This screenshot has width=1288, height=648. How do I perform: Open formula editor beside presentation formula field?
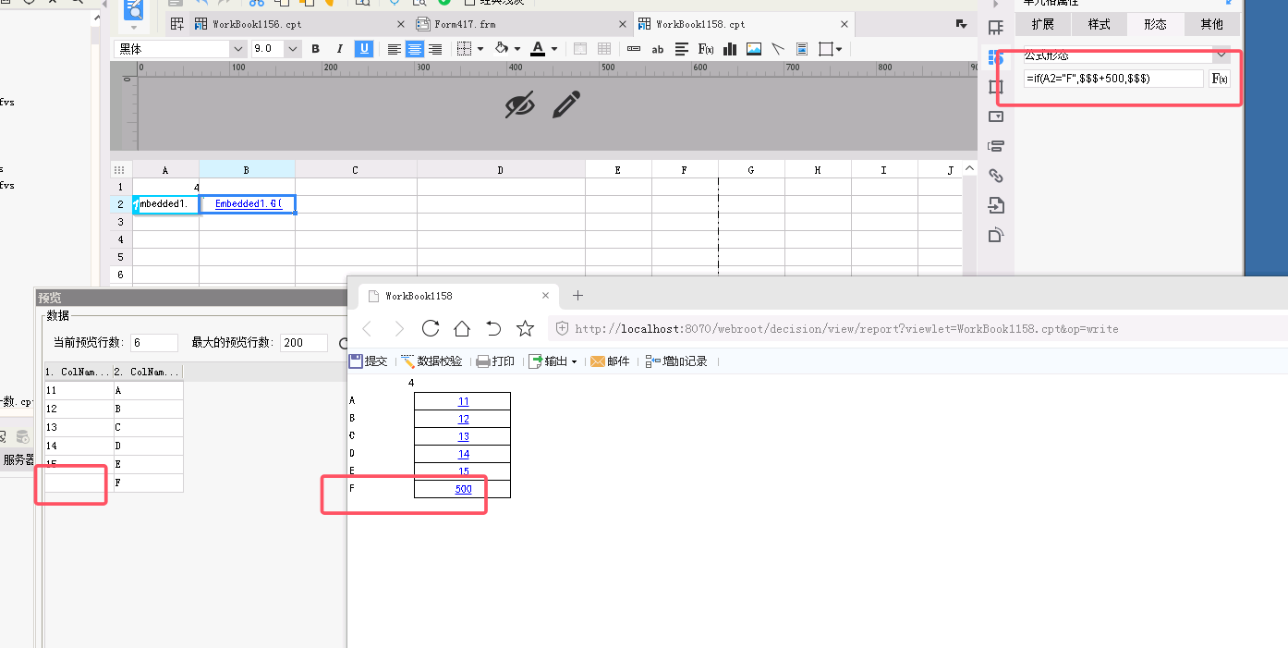(x=1220, y=79)
